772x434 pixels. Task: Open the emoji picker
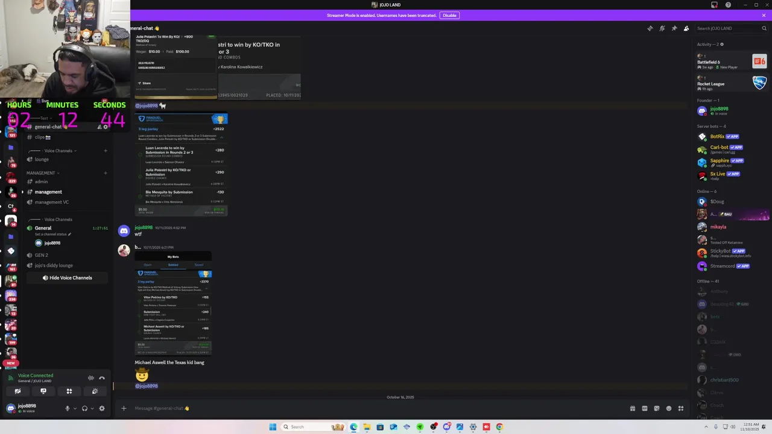tap(668, 408)
